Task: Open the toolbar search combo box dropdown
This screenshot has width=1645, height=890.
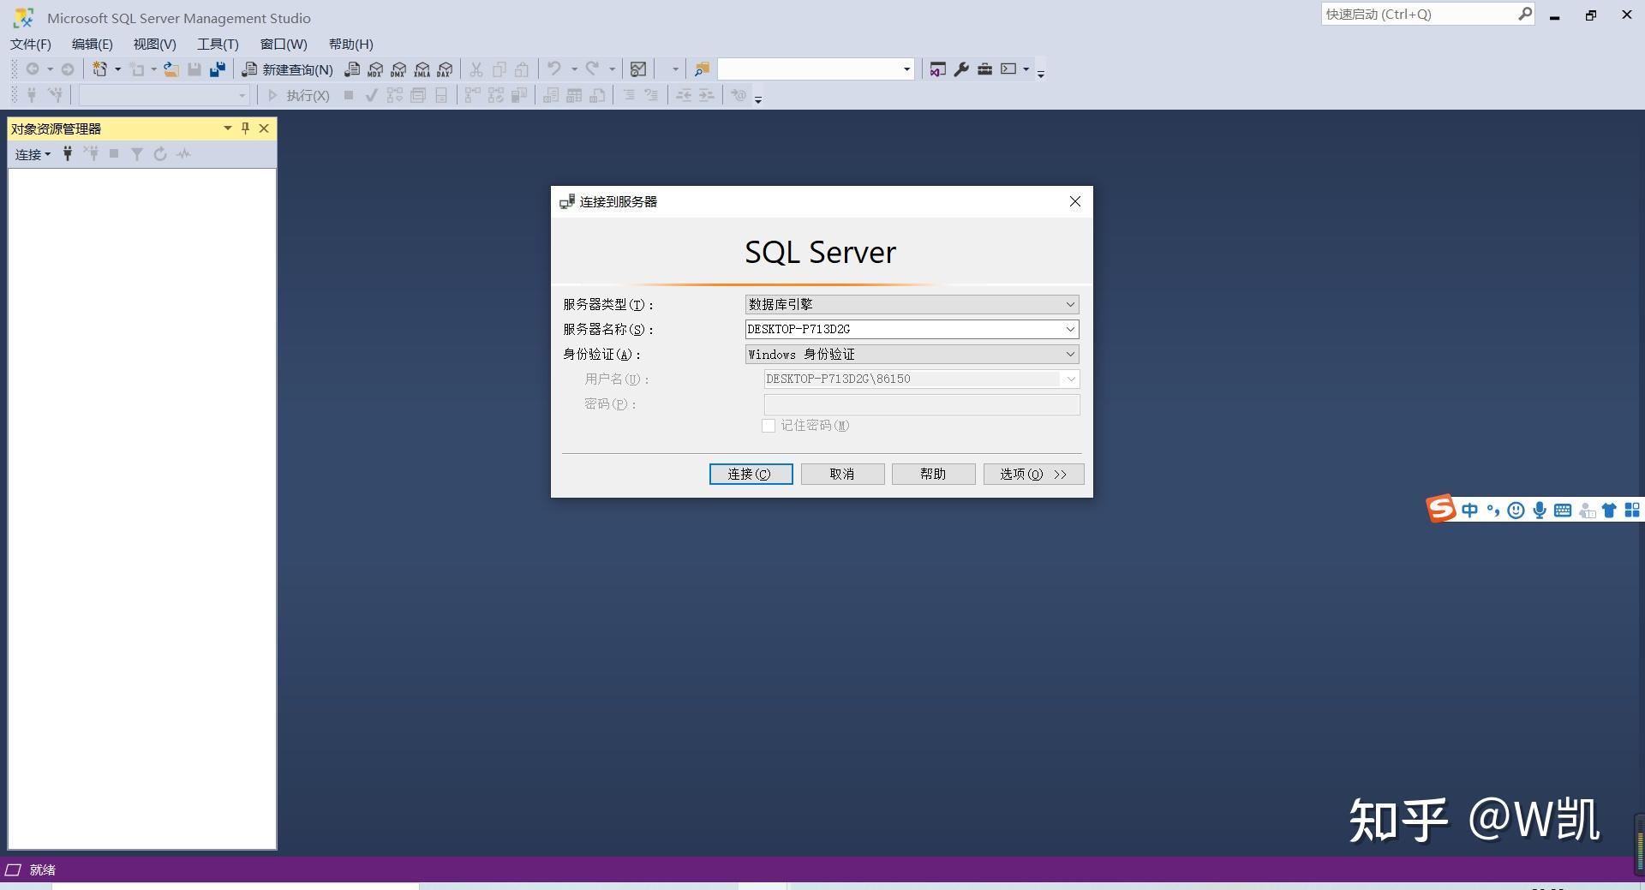Action: click(x=906, y=69)
